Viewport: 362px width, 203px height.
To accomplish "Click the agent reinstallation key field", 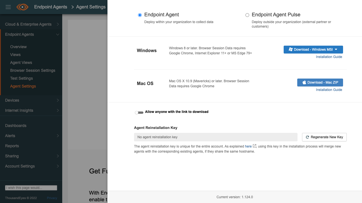I will click(x=216, y=137).
